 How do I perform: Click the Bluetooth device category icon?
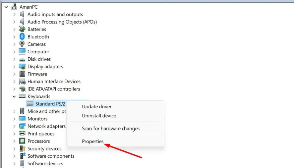coord(22,37)
